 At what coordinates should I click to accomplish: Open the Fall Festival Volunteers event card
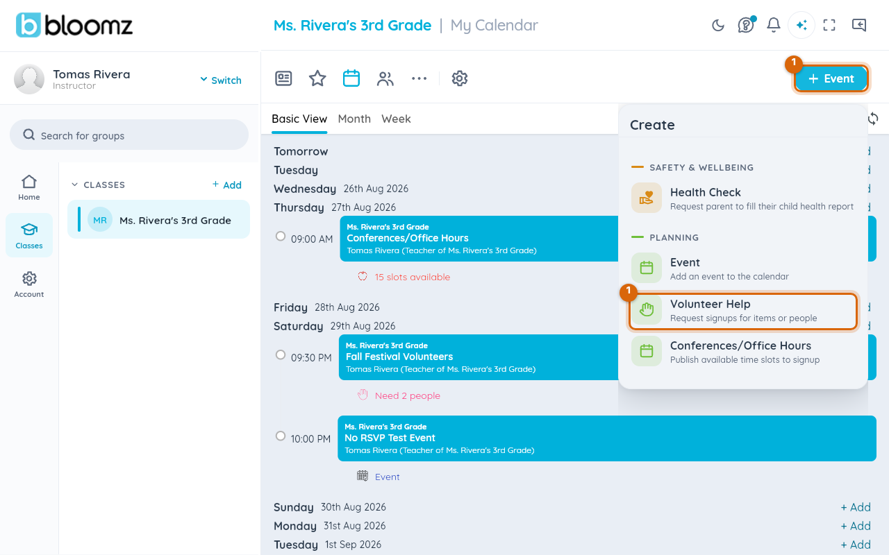479,357
